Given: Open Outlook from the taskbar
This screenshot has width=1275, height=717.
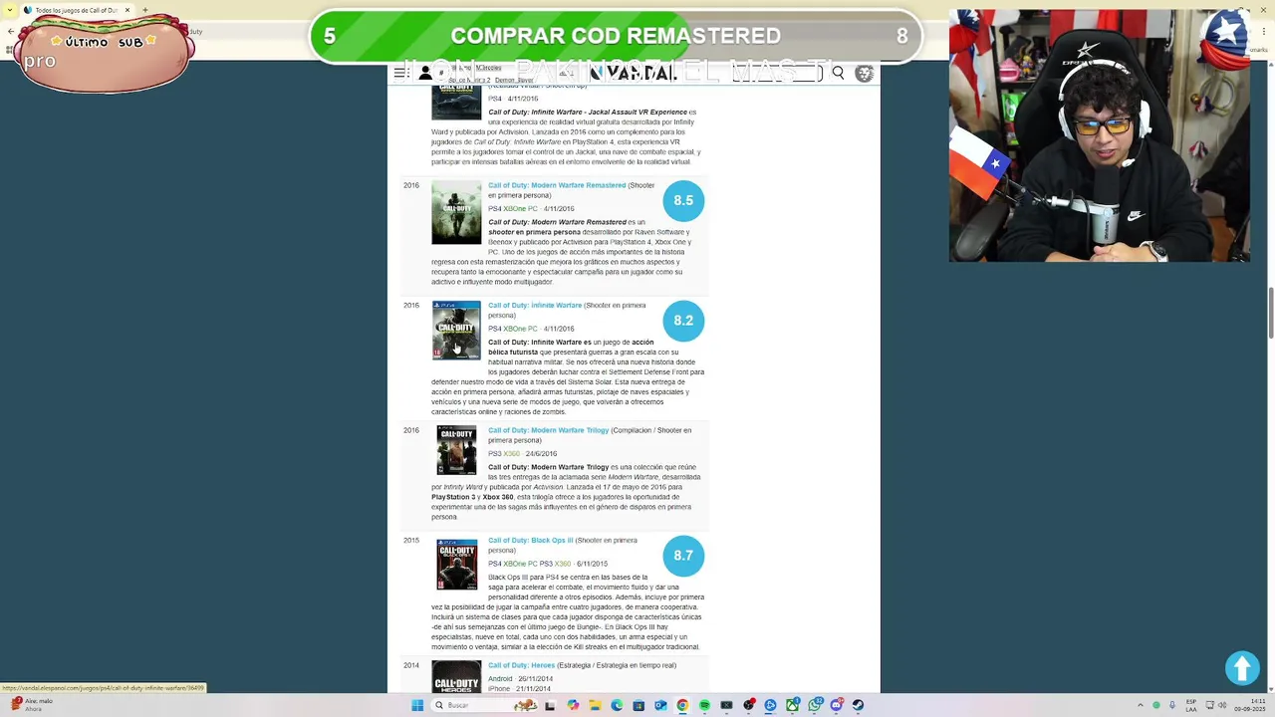Looking at the screenshot, I should pos(660,705).
